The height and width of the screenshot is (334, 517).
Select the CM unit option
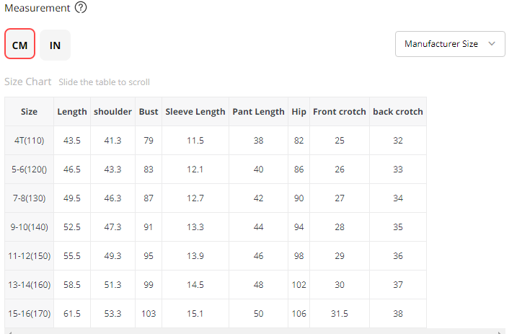(x=19, y=45)
